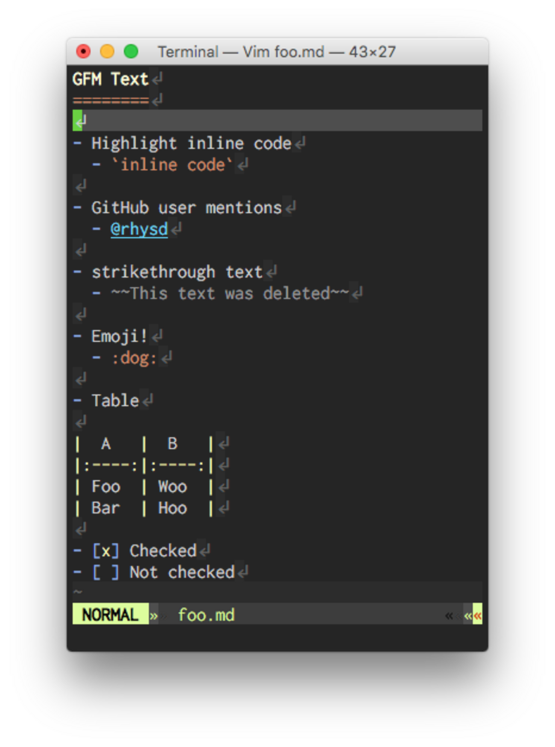The width and height of the screenshot is (555, 747).
Task: Click the ':dog:' emoji code
Action: pos(134,358)
